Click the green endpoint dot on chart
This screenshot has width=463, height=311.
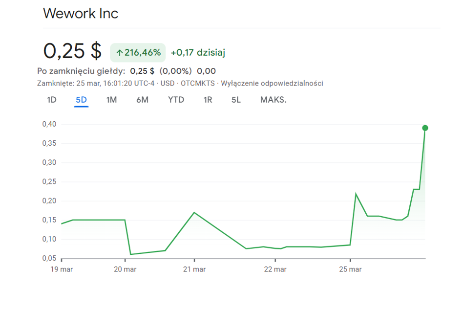425,128
